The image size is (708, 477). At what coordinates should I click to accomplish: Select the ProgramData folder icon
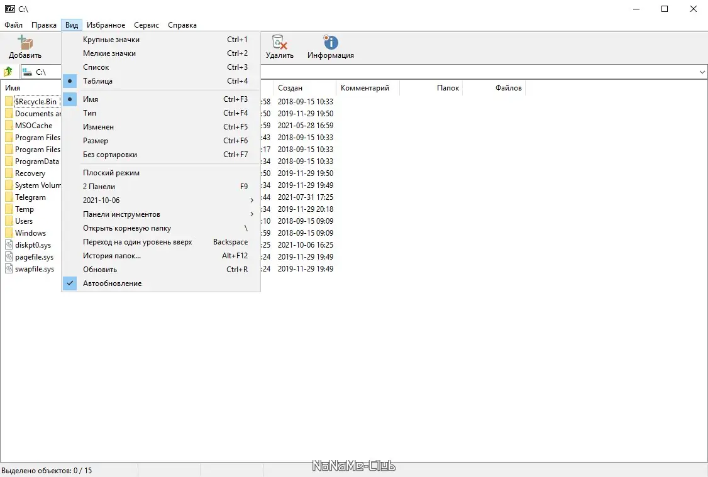pos(9,161)
